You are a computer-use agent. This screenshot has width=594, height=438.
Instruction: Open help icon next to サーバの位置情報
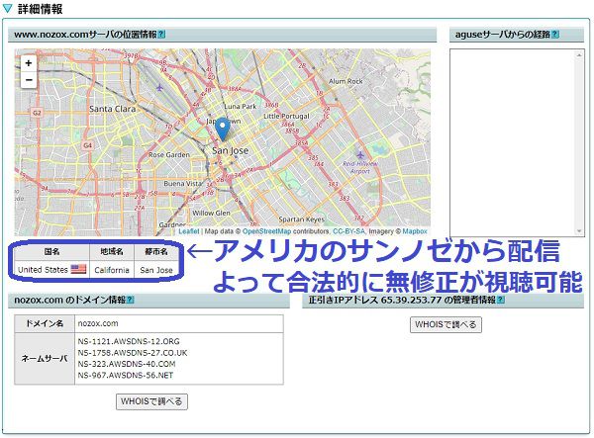(161, 35)
